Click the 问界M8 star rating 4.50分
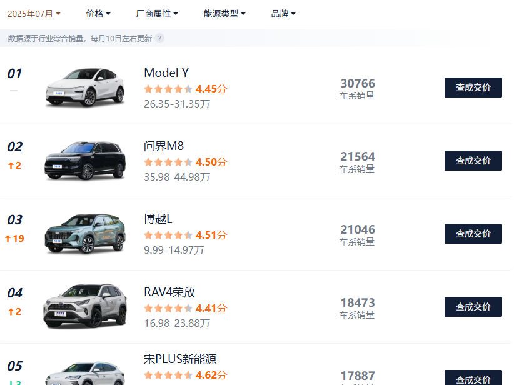The image size is (514, 385). click(x=186, y=162)
